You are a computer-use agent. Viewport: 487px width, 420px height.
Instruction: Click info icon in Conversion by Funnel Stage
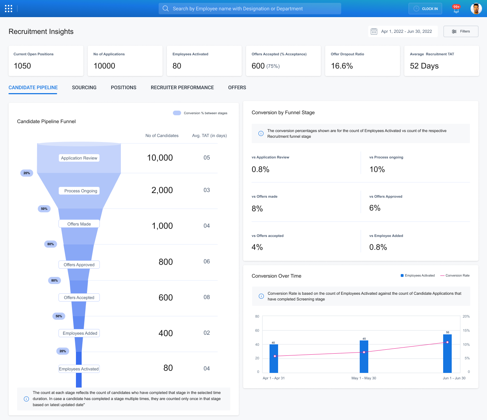click(261, 133)
